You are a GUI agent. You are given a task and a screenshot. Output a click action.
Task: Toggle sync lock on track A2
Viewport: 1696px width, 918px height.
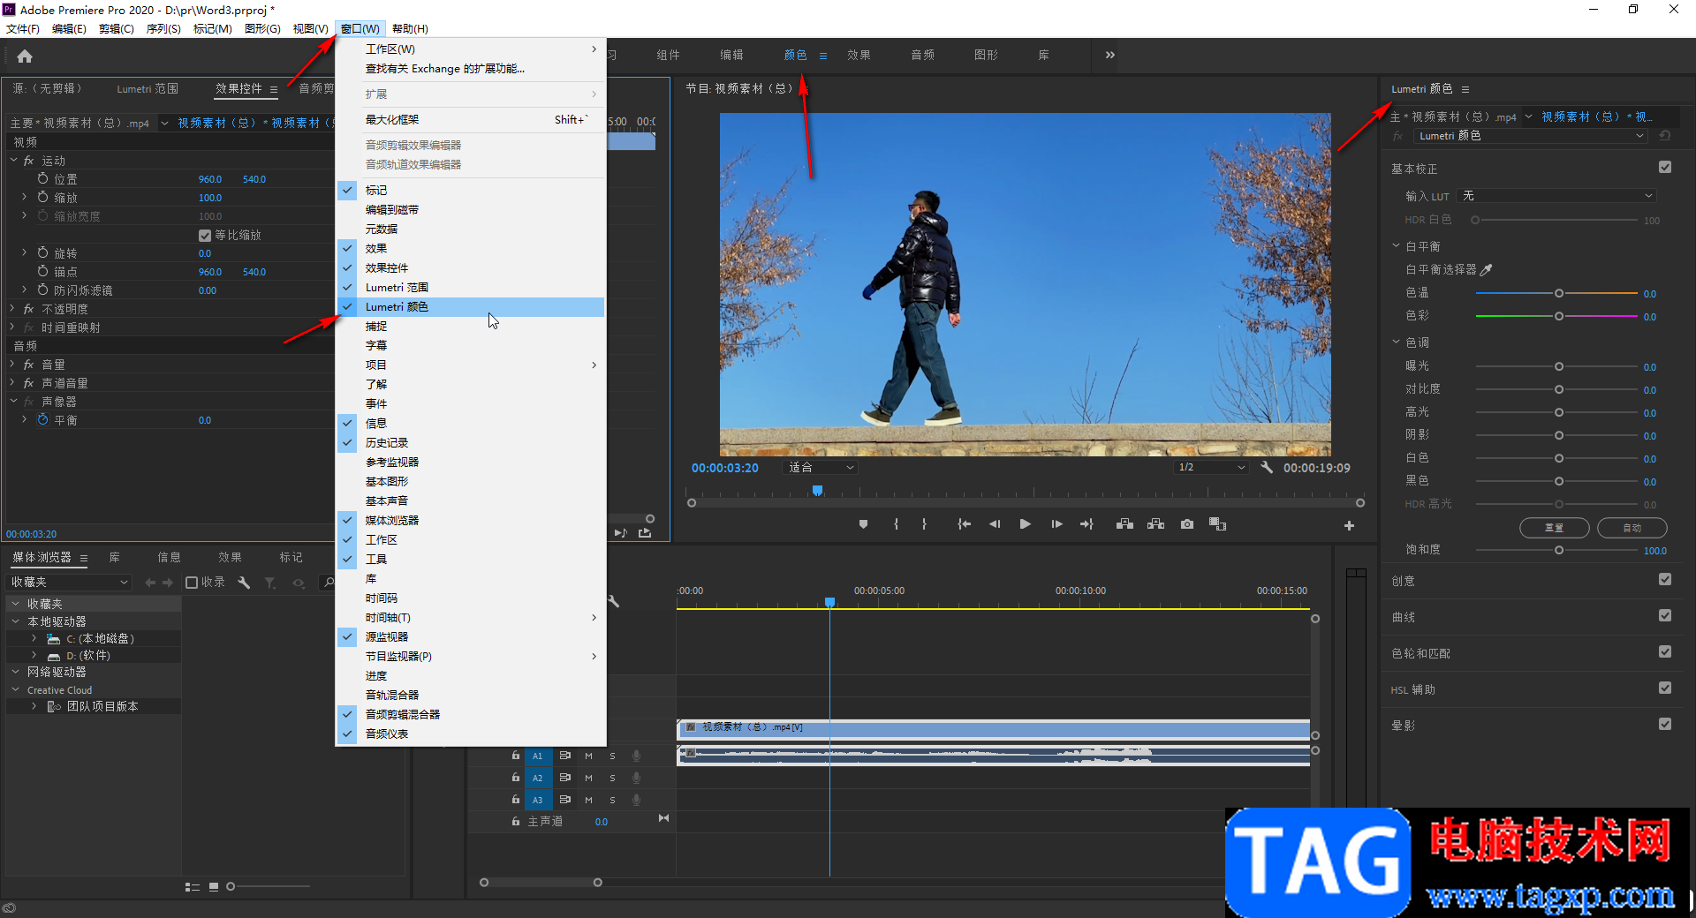(x=564, y=778)
